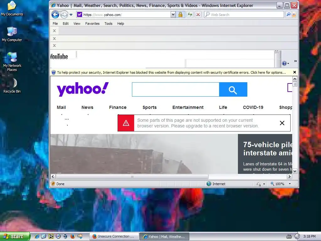Viewport: 321px width, 241px height.
Task: Close the first blank toolbar row
Action: pos(54,31)
